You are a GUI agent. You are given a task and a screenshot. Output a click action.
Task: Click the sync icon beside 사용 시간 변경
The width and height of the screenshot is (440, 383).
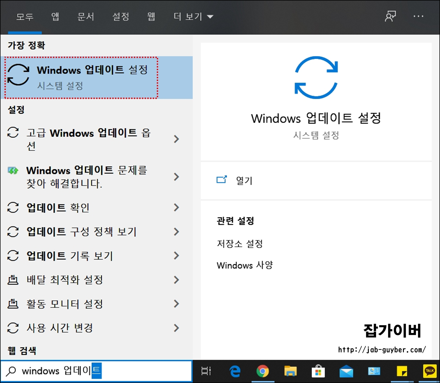click(x=13, y=328)
